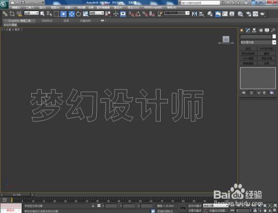Click the Render Production teapot icon

click(x=262, y=14)
